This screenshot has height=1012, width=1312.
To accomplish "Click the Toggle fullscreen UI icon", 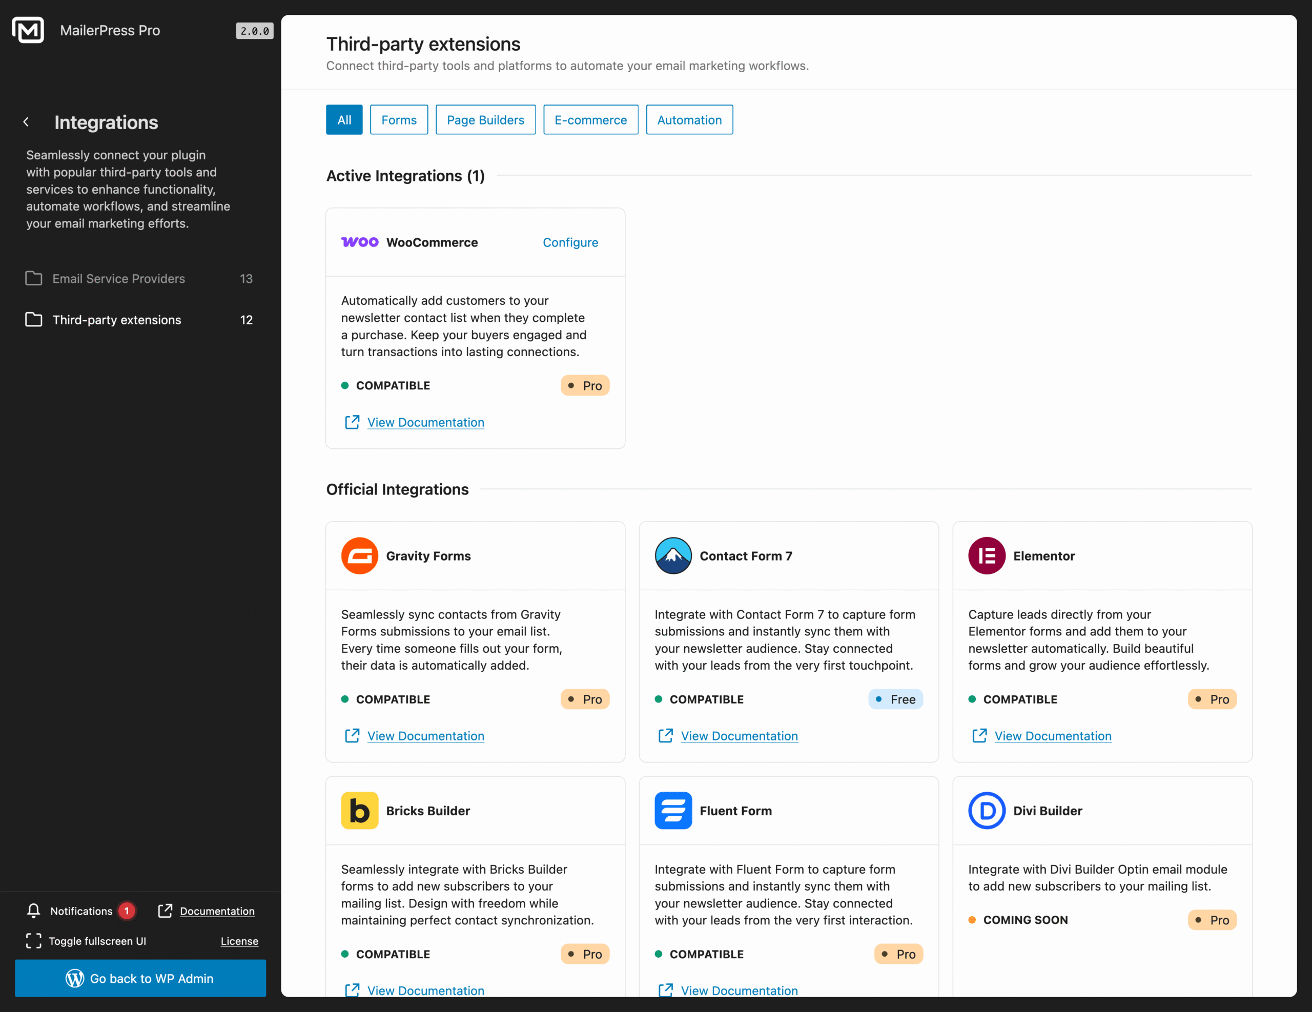I will (x=34, y=941).
